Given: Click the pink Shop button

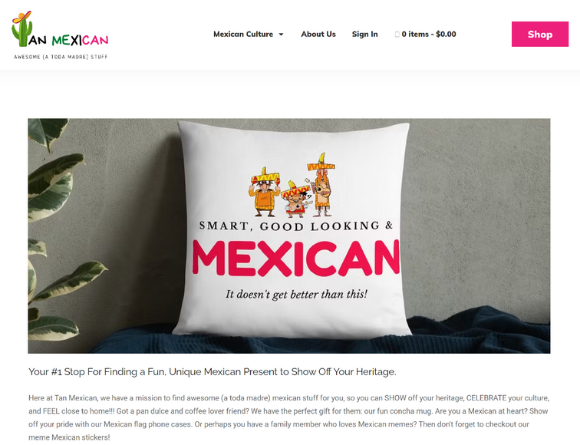Looking at the screenshot, I should 539,34.
